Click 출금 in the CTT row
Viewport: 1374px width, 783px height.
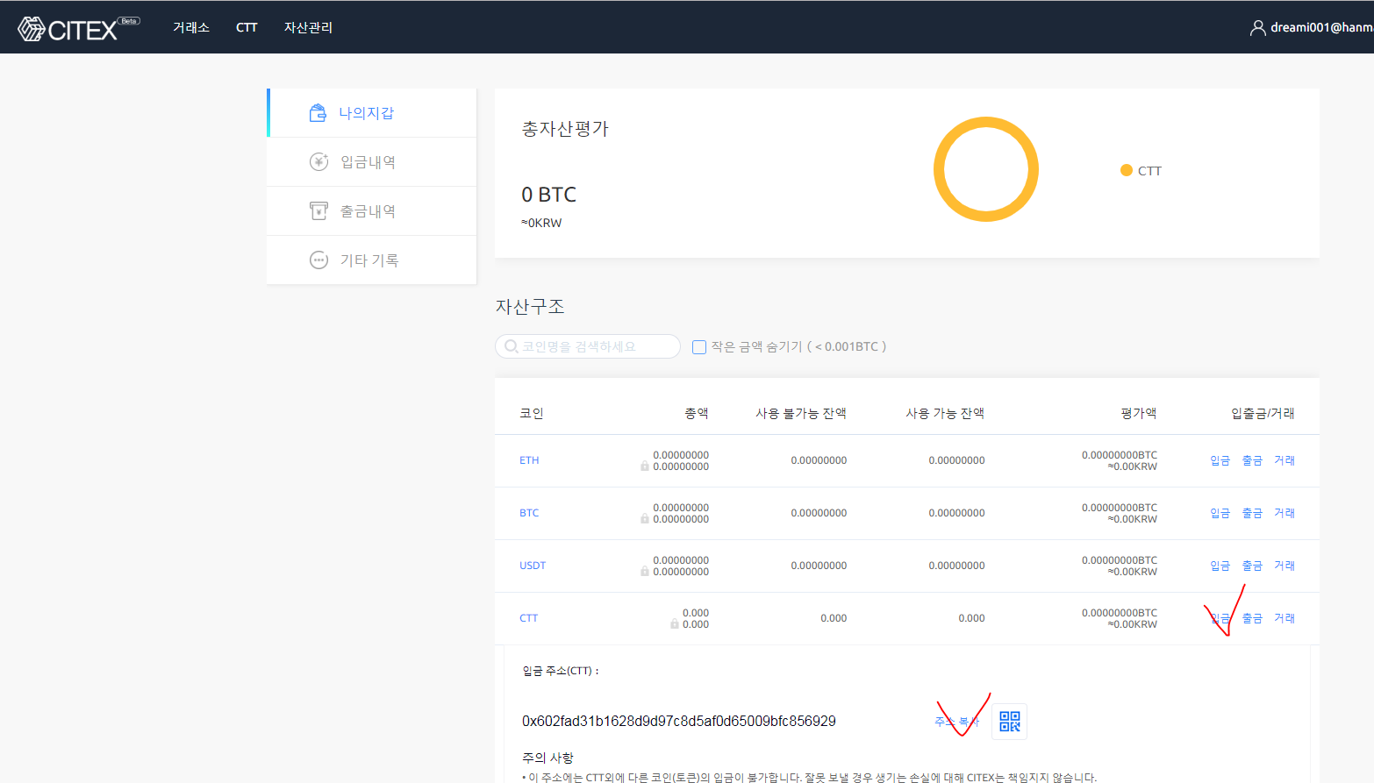pyautogui.click(x=1252, y=618)
